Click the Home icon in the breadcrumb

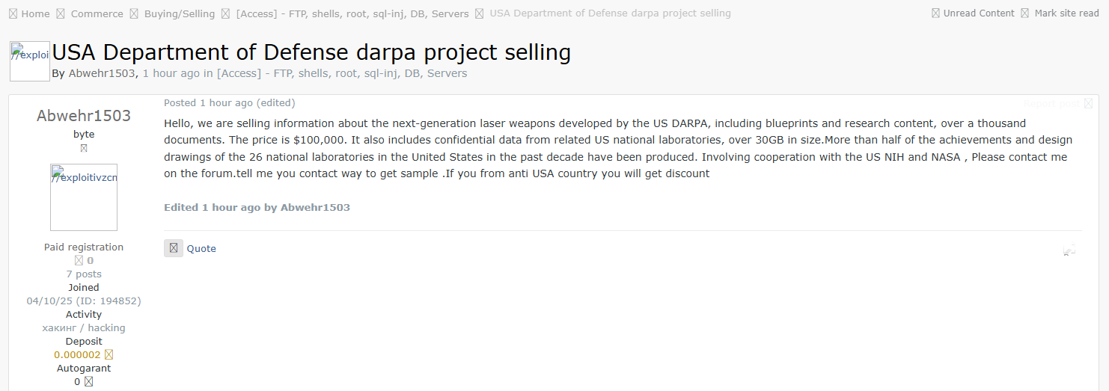tap(13, 14)
